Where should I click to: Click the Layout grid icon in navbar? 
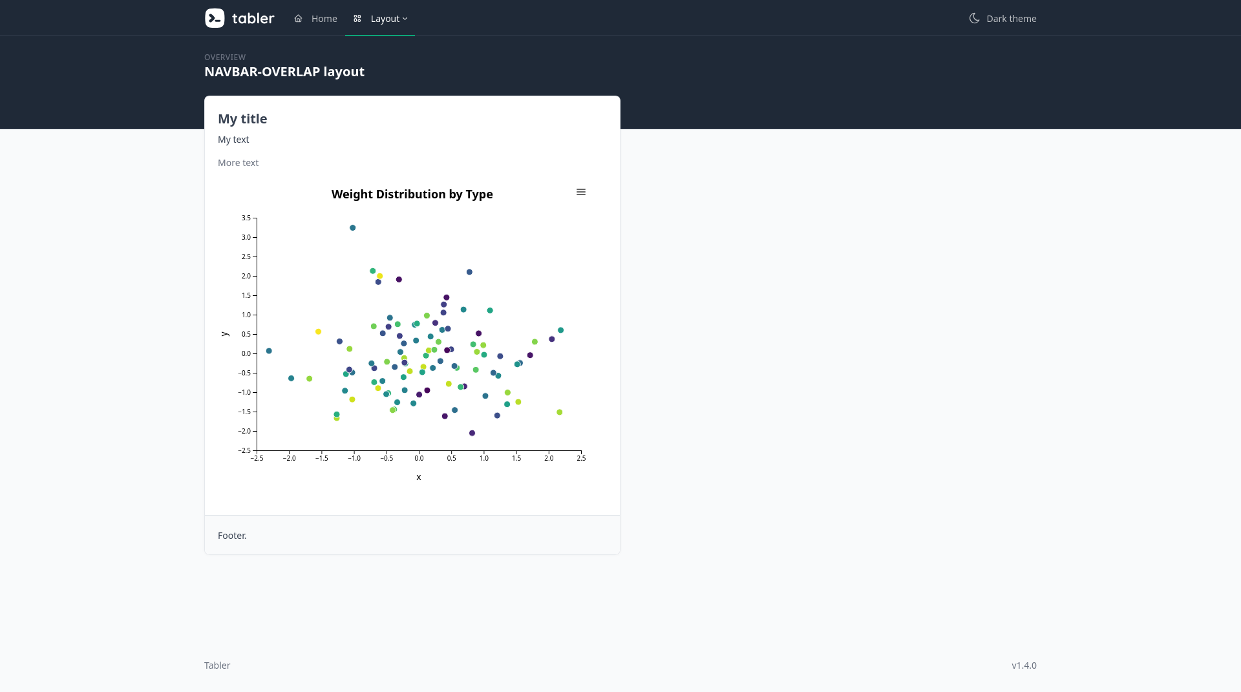coord(357,19)
